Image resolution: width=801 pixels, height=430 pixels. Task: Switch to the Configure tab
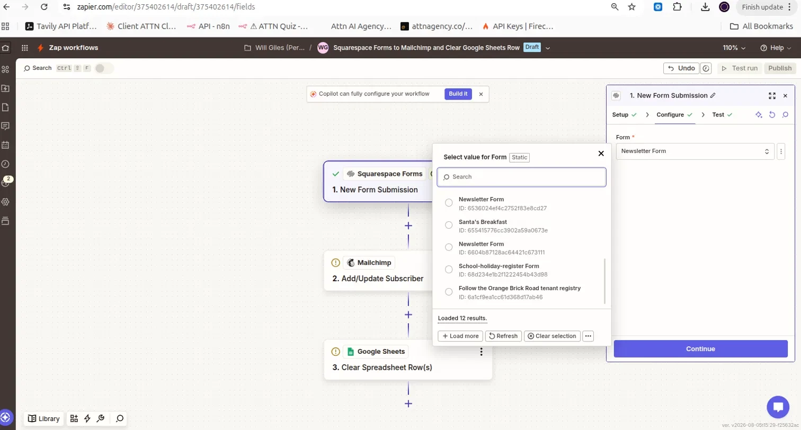click(675, 115)
